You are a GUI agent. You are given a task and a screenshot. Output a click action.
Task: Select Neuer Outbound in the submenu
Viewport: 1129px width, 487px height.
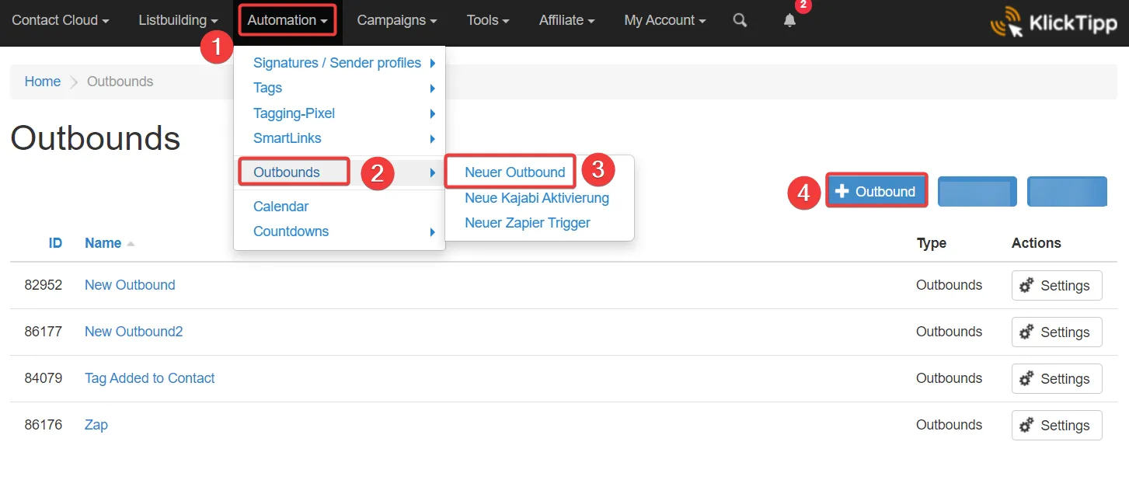(x=514, y=172)
